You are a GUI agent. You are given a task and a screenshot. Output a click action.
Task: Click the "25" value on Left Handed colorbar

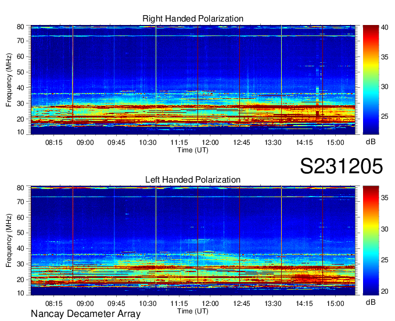385,260
